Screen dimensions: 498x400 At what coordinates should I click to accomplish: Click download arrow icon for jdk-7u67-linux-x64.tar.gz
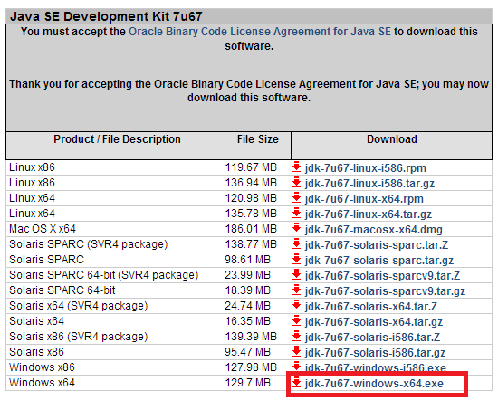tap(296, 213)
